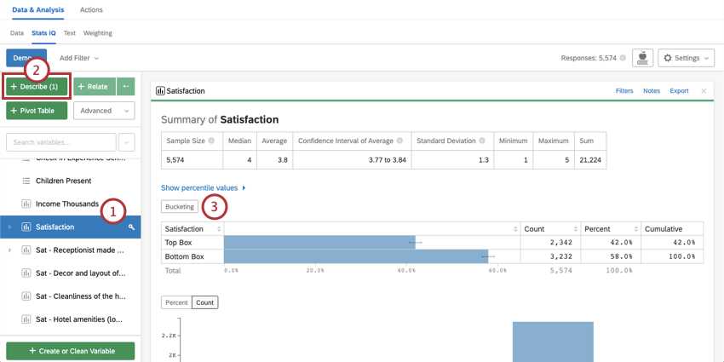Open the Weighting sub-tab
724x362 pixels.
(97, 33)
